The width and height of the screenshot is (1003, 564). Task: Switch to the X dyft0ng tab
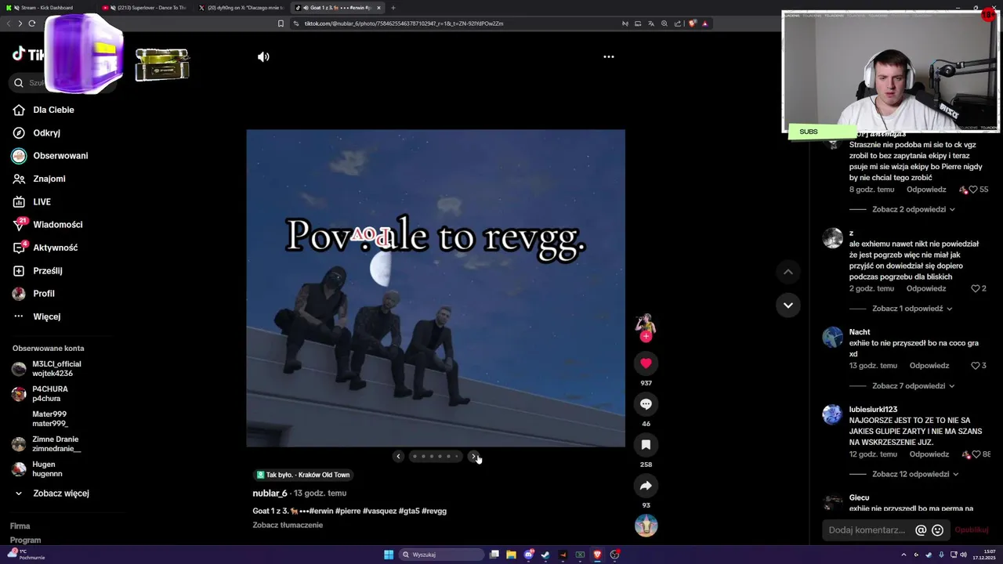click(241, 8)
